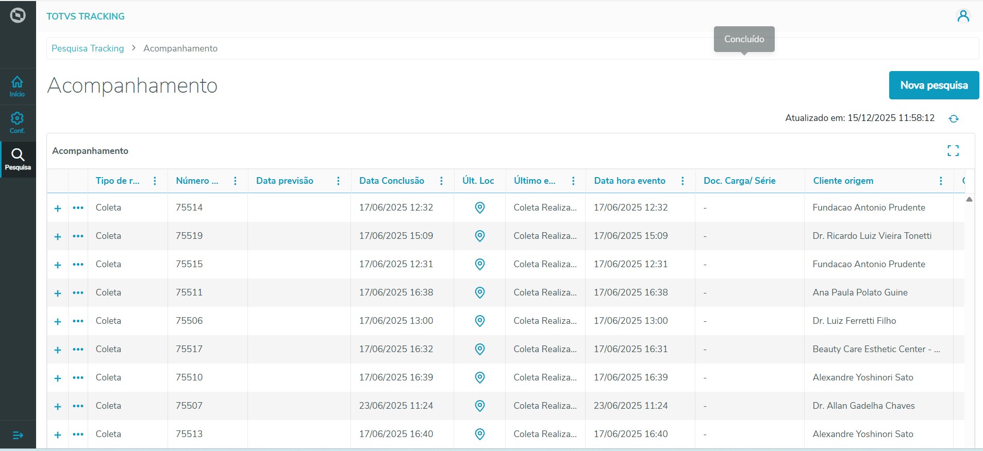The width and height of the screenshot is (983, 451).
Task: Expand row details for request 75515
Action: point(58,265)
